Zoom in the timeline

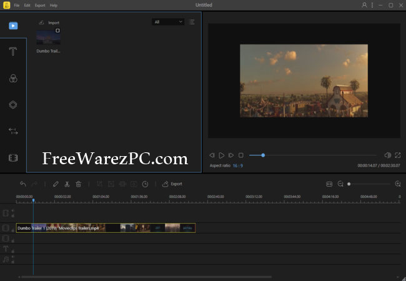tap(398, 184)
